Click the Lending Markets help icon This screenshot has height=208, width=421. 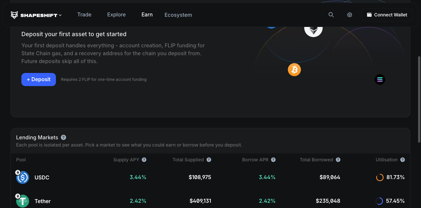63,137
